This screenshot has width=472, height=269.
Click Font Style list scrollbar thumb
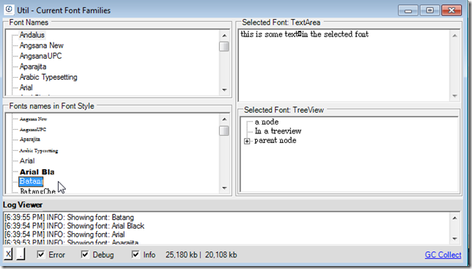[x=224, y=130]
